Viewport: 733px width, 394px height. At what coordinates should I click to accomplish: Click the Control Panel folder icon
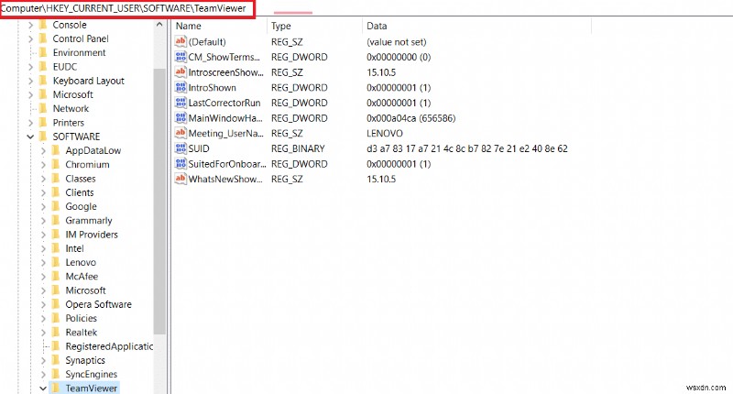click(x=43, y=38)
